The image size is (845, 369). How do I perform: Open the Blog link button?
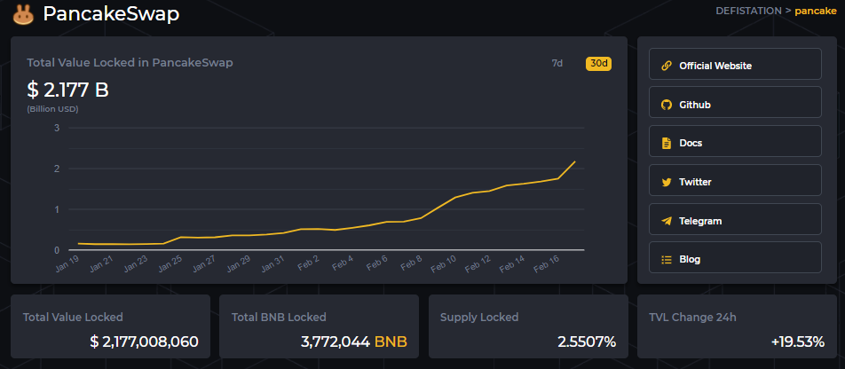(x=735, y=257)
